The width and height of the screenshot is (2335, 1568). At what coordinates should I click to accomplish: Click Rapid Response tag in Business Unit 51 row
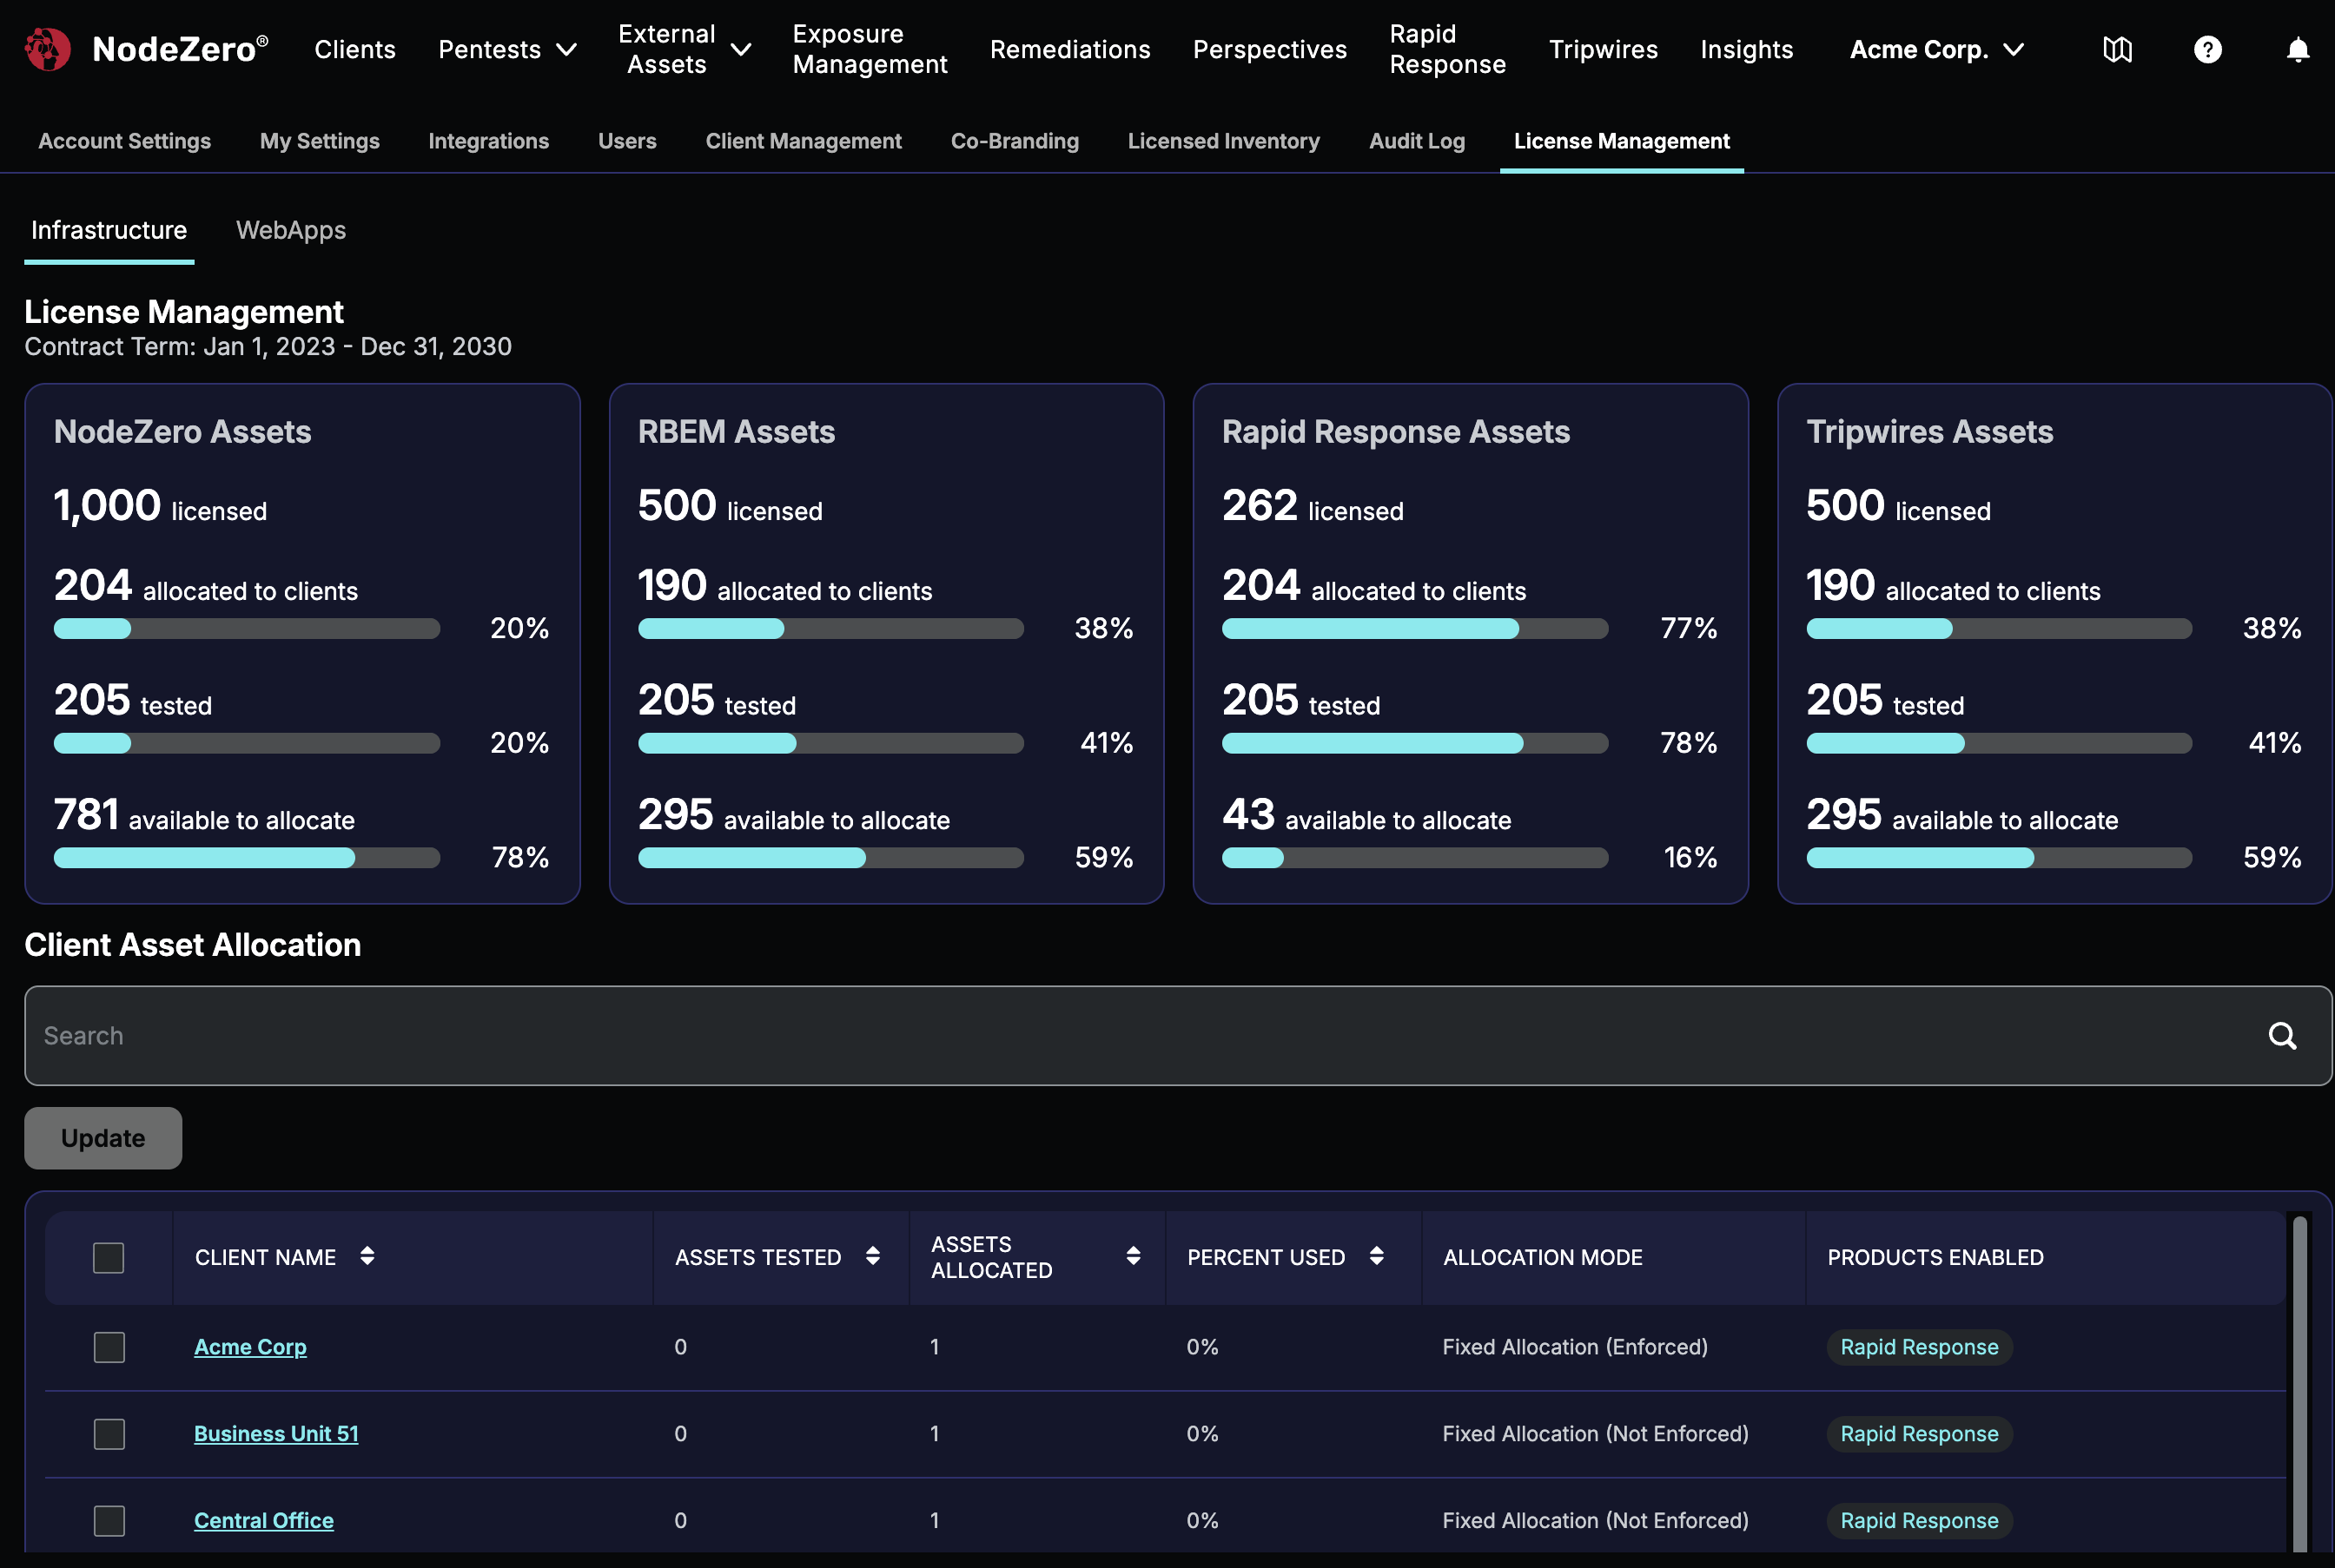coord(1919,1433)
